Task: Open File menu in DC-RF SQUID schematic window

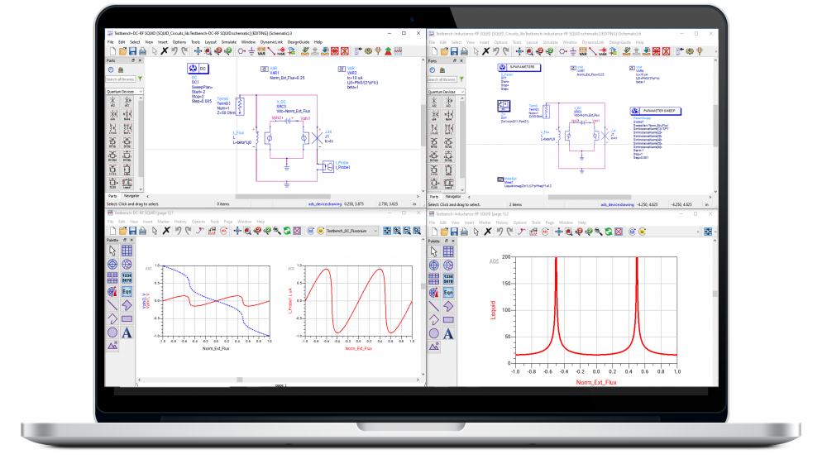Action: (x=110, y=42)
